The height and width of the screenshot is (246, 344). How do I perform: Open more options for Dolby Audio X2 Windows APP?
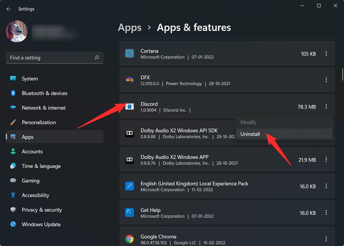coord(326,159)
